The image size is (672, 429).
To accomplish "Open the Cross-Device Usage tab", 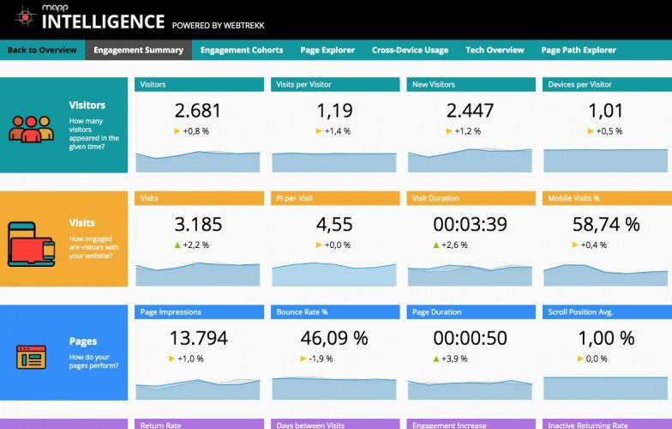I will click(x=410, y=50).
